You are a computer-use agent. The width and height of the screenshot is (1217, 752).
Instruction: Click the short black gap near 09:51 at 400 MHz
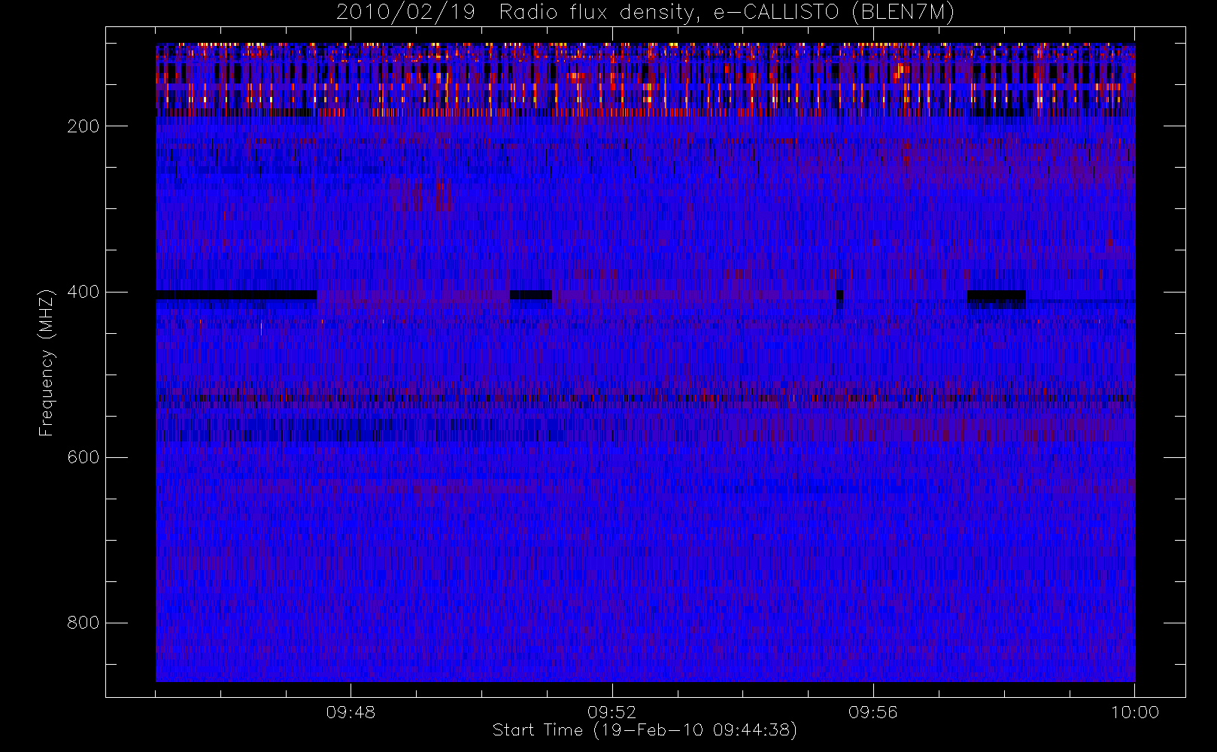tap(531, 295)
